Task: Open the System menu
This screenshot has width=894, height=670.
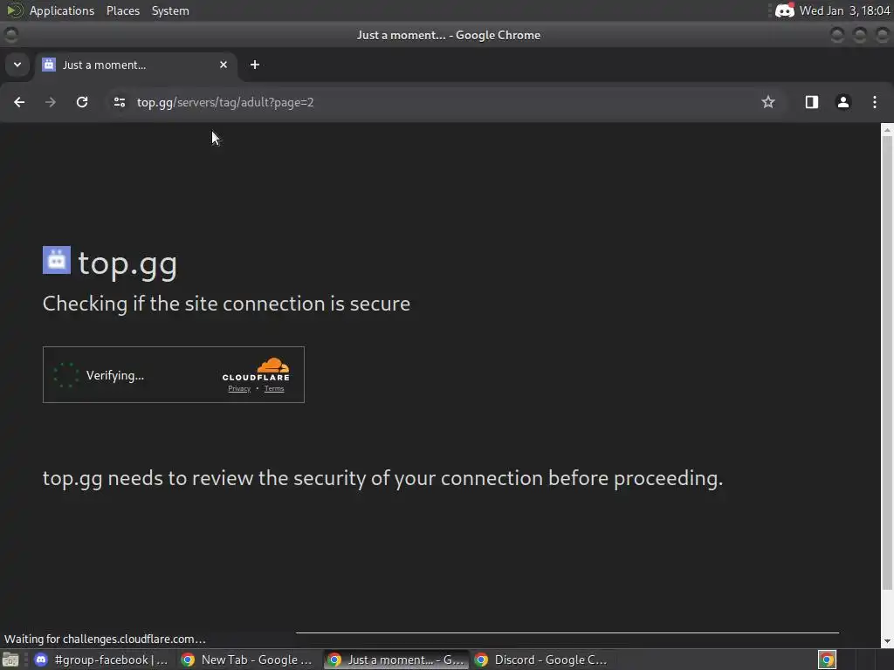Action: [x=170, y=10]
